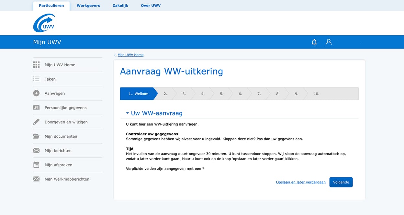
Task: Click the pencil icon beside Doorgeven en wijzigen
Action: tap(36, 122)
